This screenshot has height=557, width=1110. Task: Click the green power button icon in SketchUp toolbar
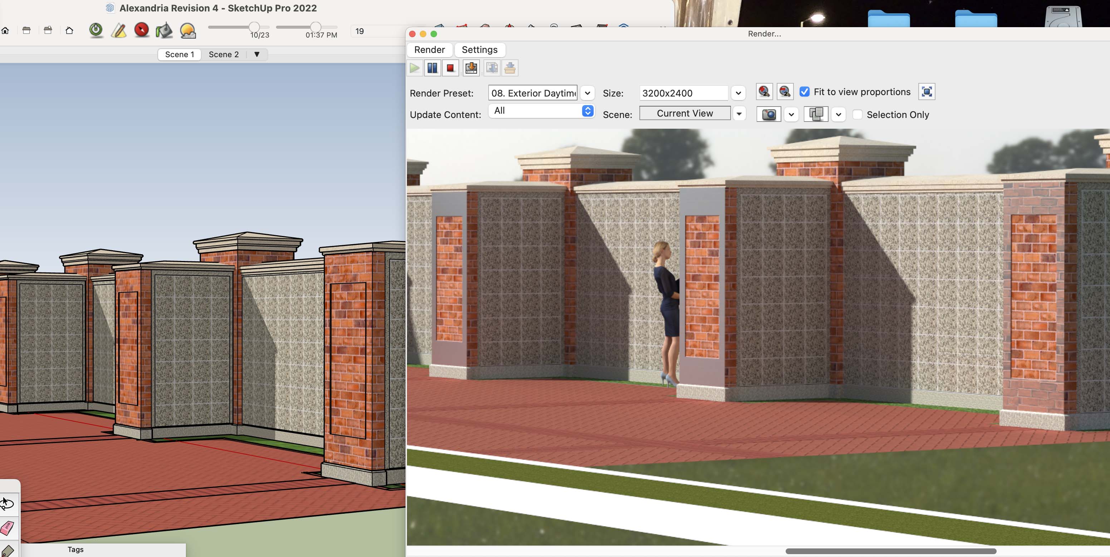(x=96, y=30)
